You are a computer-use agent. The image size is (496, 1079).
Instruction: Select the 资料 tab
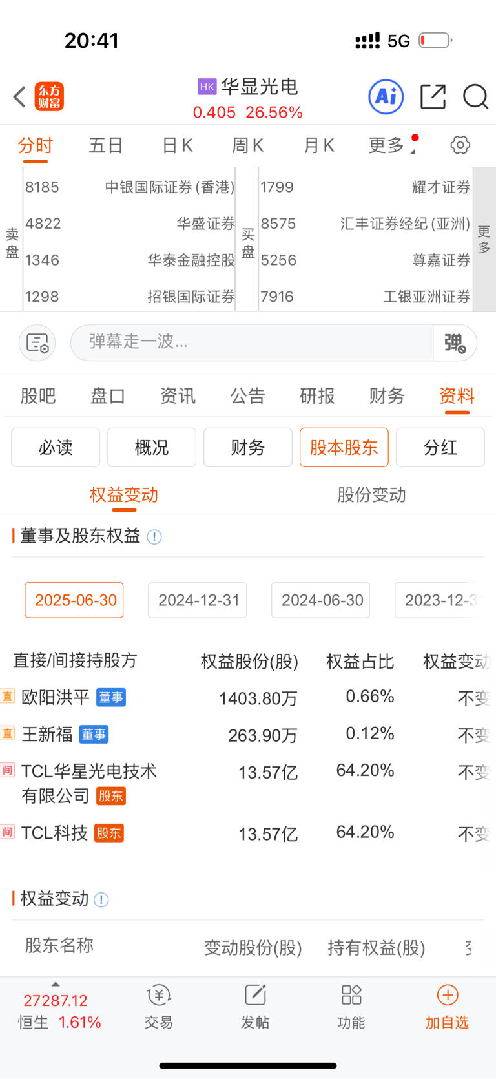pos(457,396)
